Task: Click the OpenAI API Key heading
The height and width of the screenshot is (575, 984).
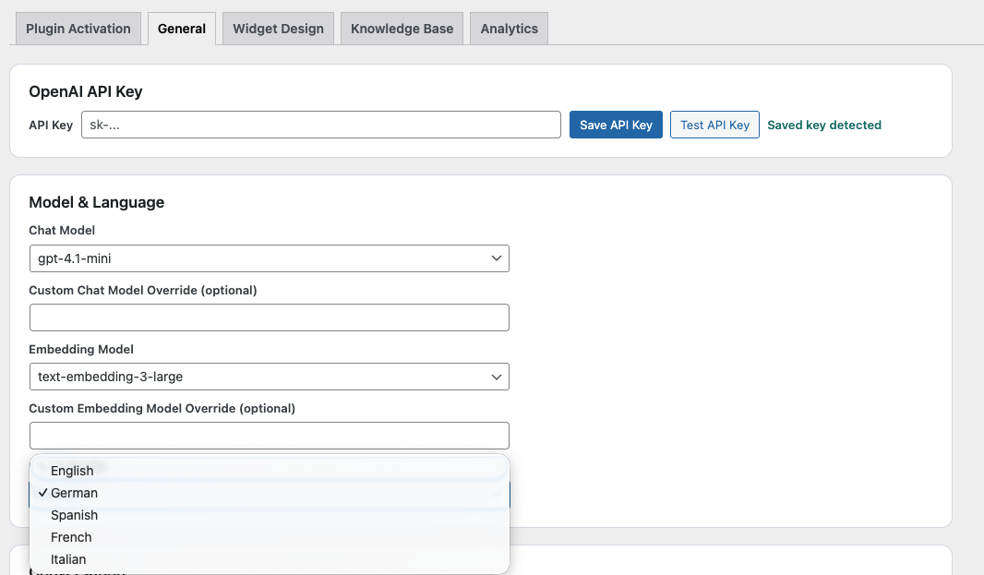Action: click(85, 91)
